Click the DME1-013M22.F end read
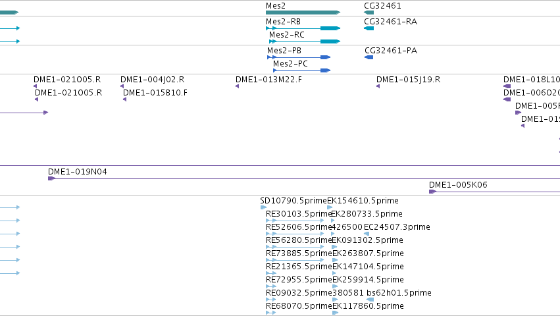 tap(237, 86)
